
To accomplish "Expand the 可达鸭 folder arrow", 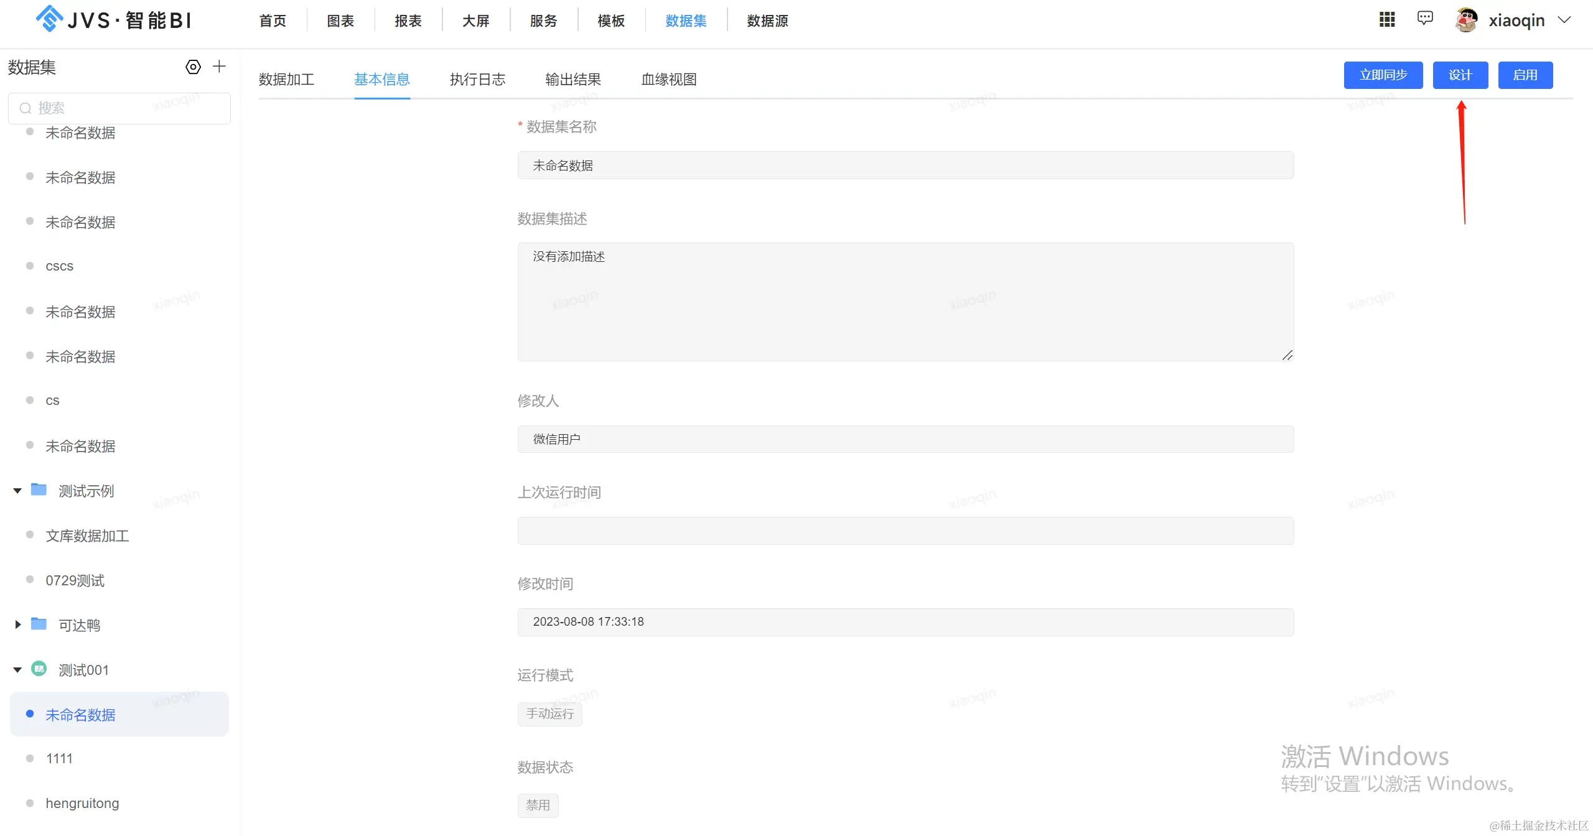I will click(x=17, y=625).
